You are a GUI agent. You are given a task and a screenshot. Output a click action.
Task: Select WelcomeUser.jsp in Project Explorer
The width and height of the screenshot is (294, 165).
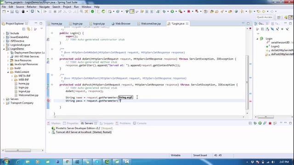(28, 95)
